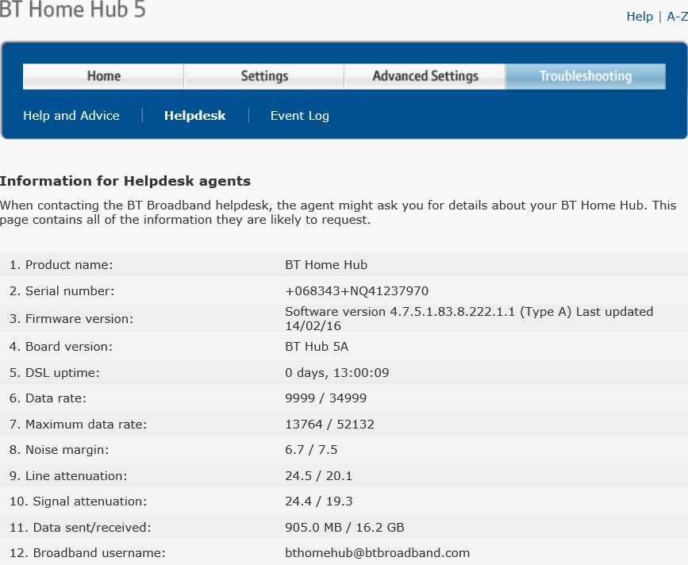Open the Help and Advice submenu

coord(71,115)
